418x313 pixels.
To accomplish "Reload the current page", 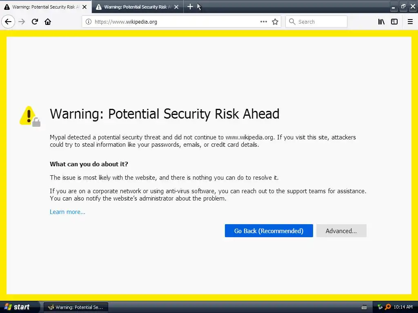I will pos(35,22).
